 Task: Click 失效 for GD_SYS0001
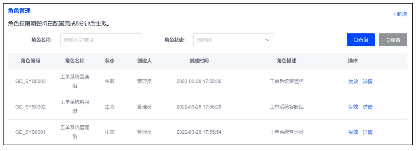[x=353, y=132]
